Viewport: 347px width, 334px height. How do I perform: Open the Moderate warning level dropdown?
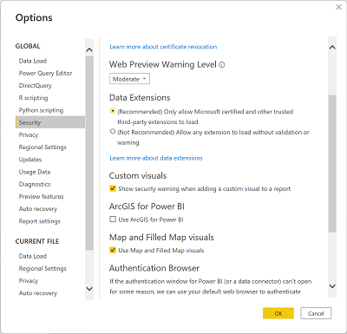[129, 79]
